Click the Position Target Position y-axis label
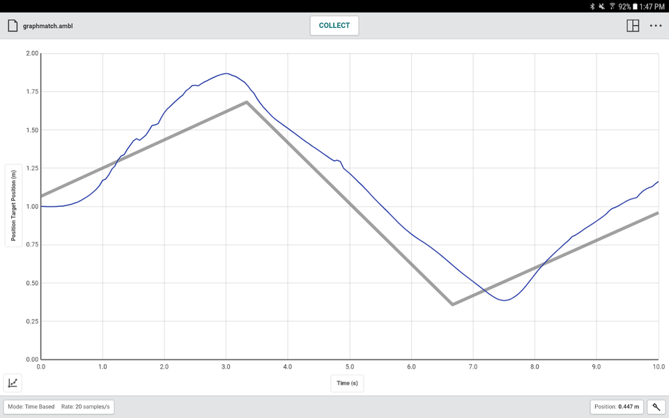669x418 pixels. click(13, 207)
